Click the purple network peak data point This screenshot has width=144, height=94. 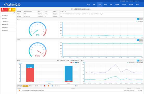pos(116,65)
